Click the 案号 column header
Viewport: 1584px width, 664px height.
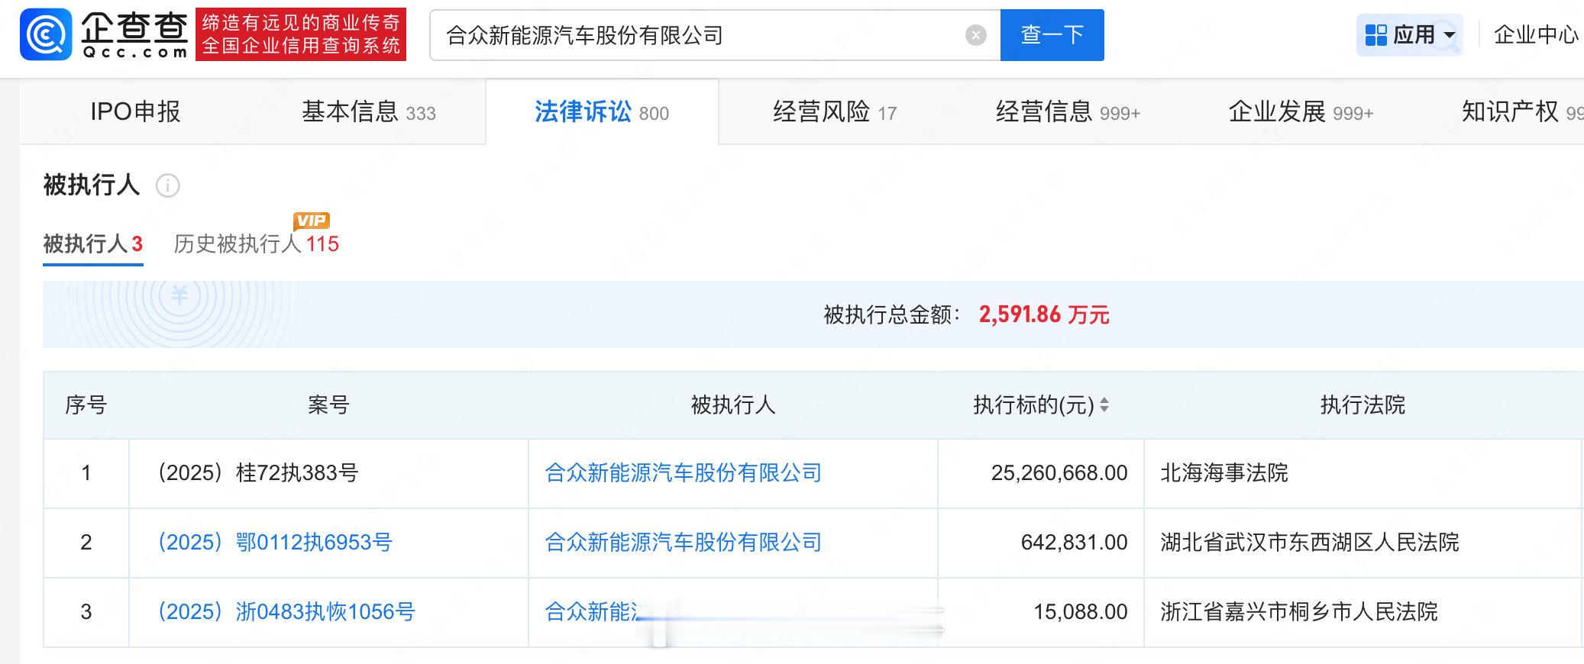[328, 405]
